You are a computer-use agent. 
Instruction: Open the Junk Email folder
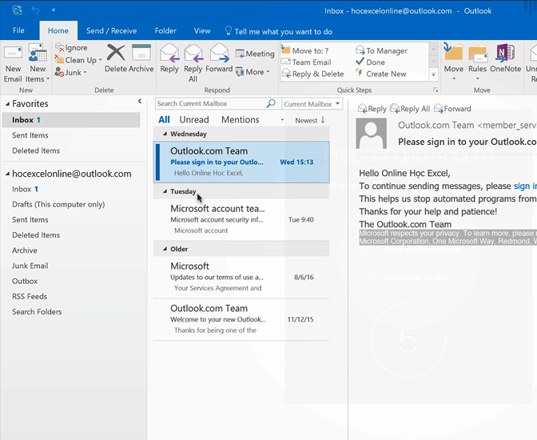coord(30,266)
